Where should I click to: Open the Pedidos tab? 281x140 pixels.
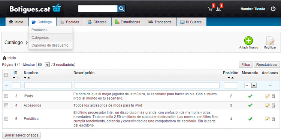pyautogui.click(x=70, y=22)
